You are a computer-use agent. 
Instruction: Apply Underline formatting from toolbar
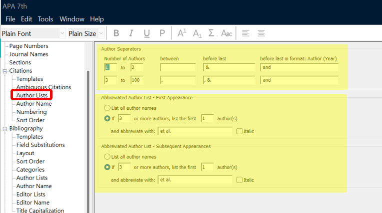146,33
